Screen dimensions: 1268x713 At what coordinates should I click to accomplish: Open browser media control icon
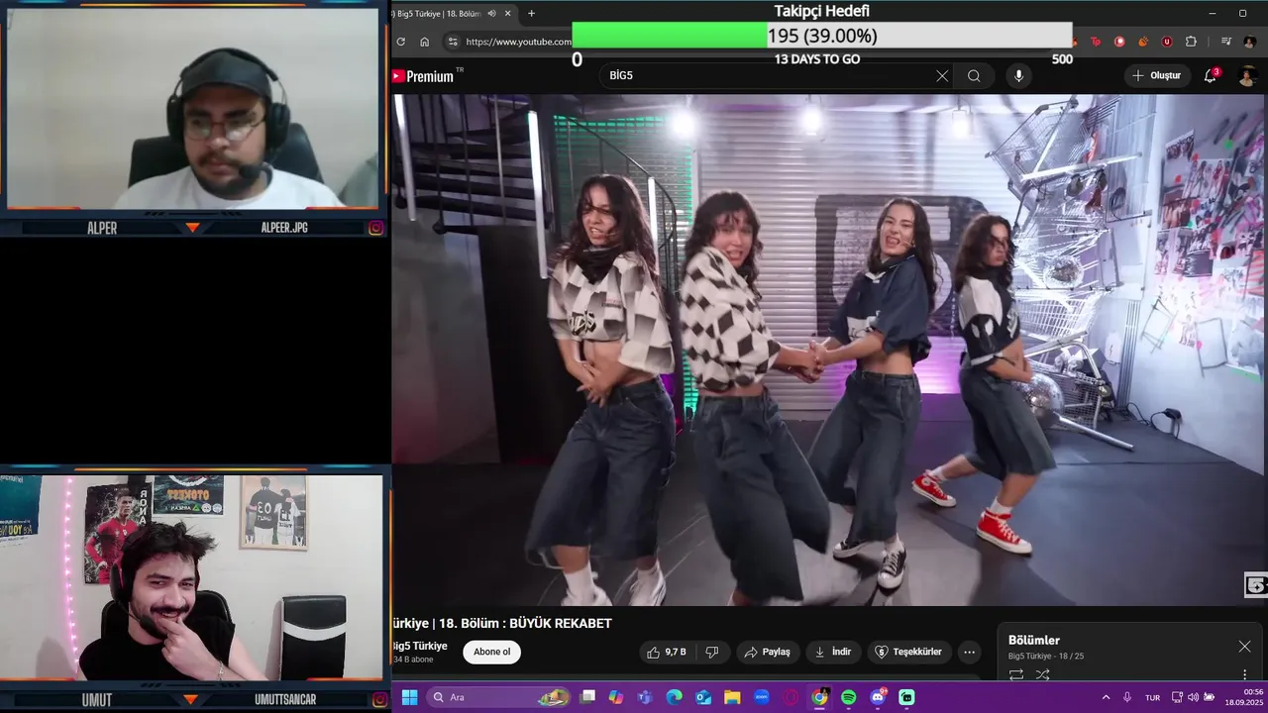tap(1225, 42)
